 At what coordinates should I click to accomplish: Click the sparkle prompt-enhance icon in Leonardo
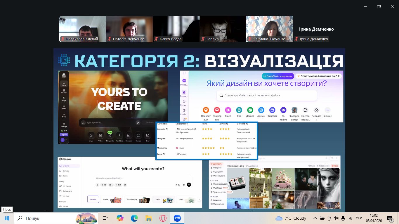138,123
